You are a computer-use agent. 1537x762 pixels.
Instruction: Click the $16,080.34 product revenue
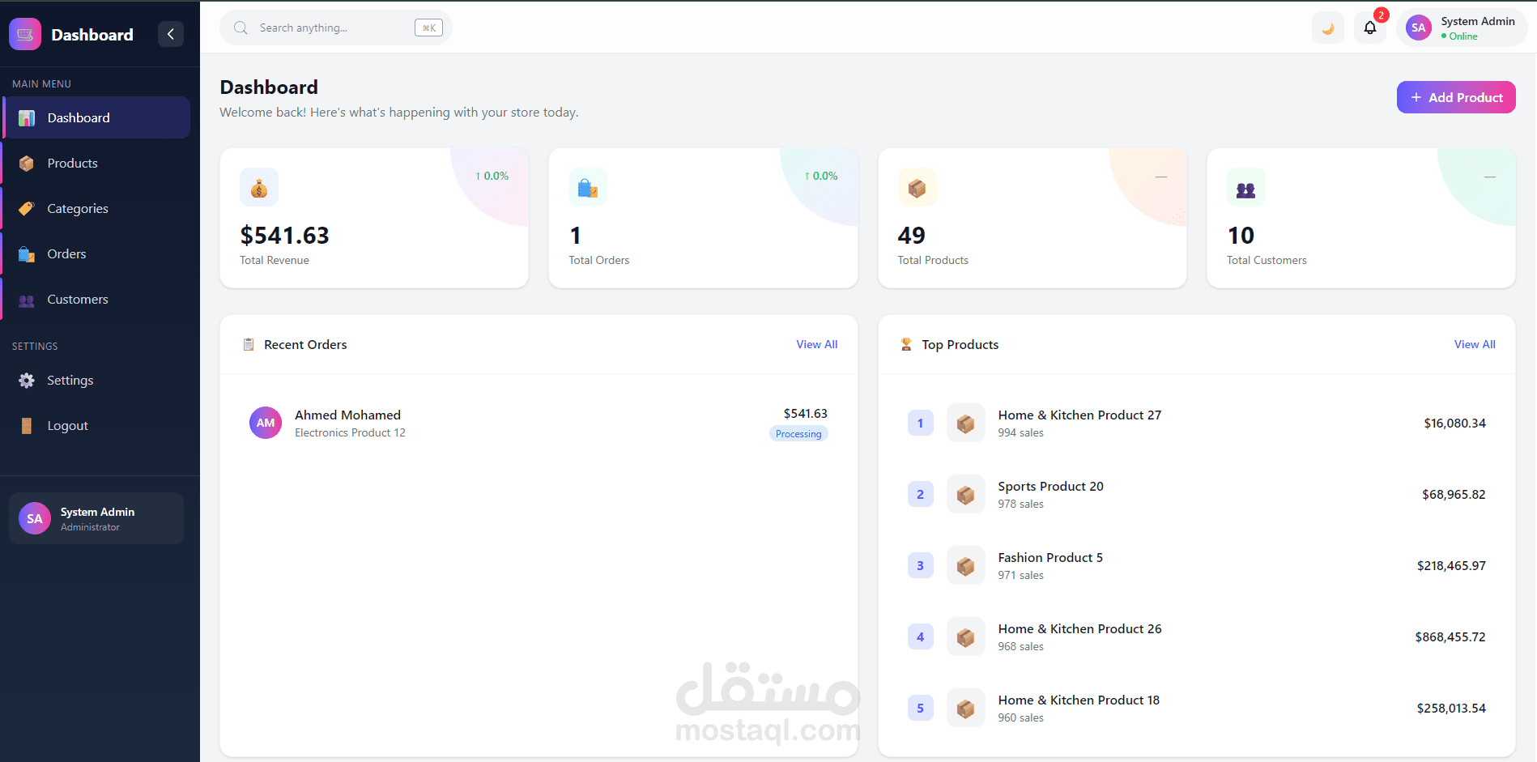[1454, 423]
